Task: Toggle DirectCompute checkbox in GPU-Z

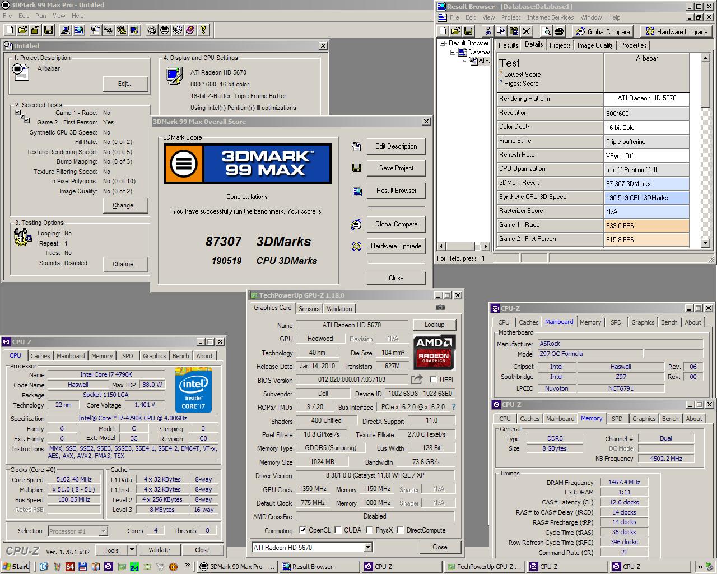Action: 400,530
